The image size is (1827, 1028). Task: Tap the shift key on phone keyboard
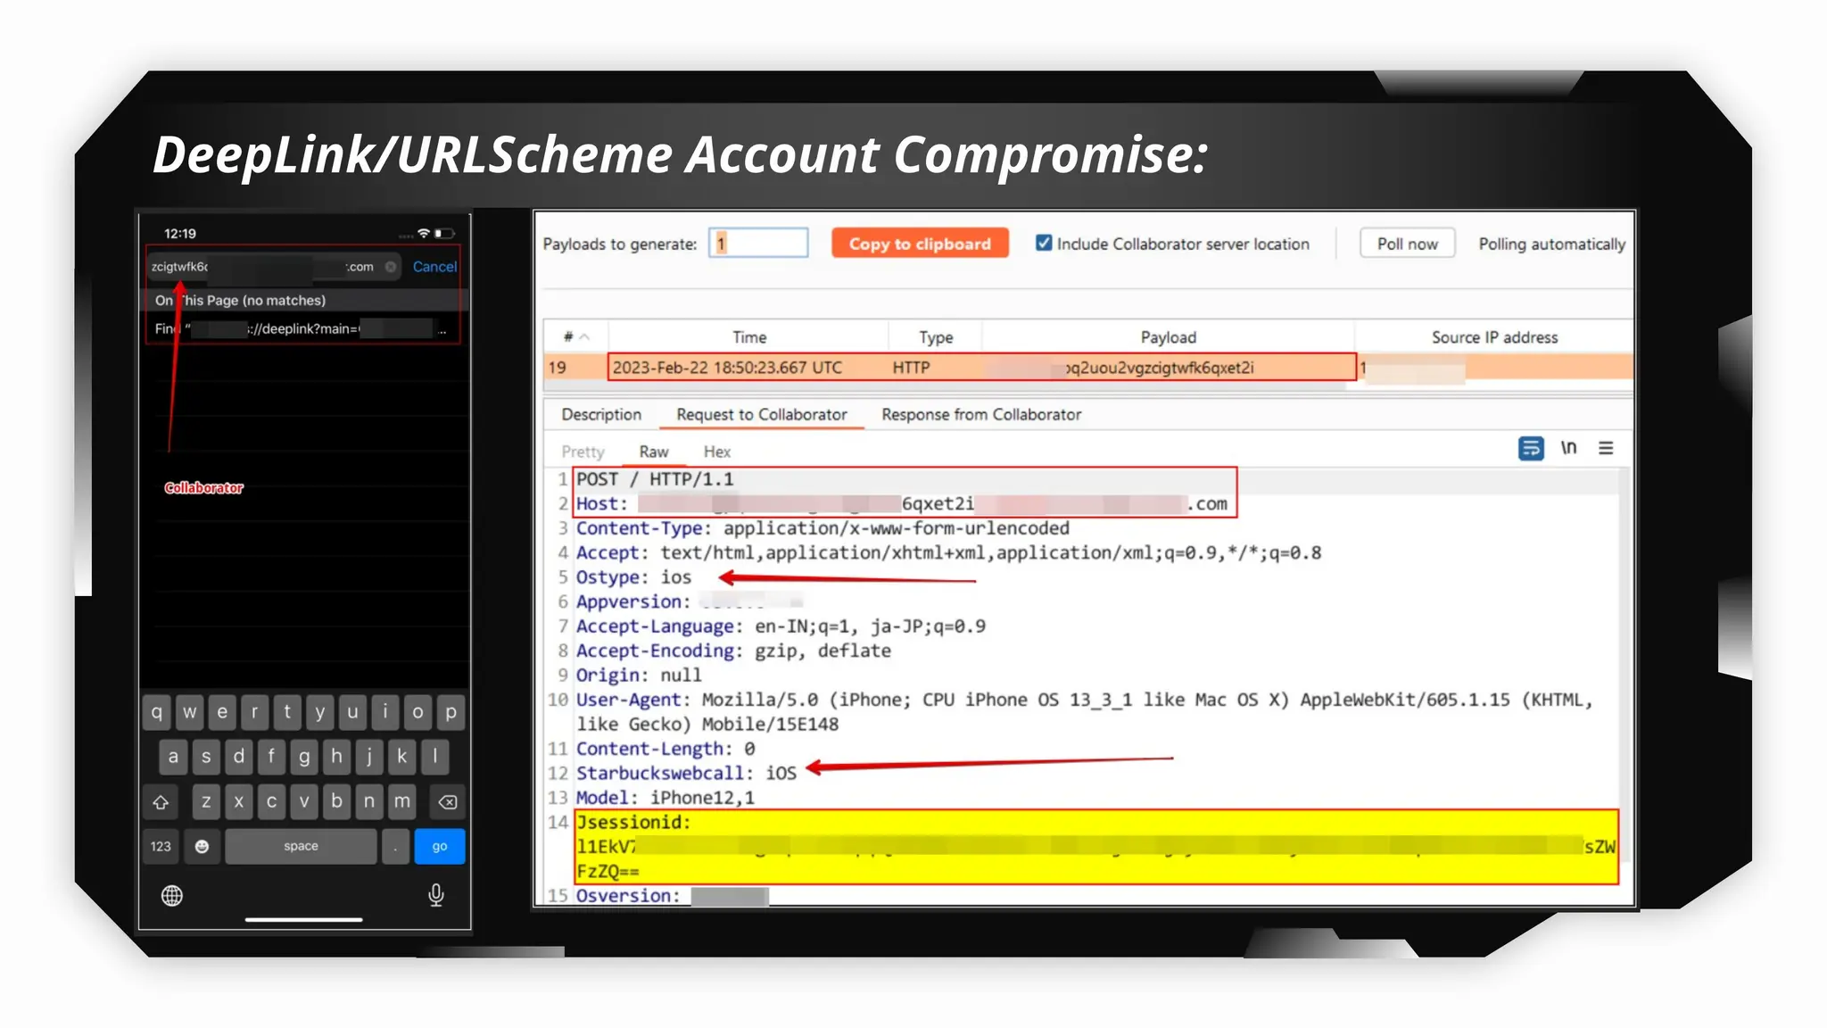(x=161, y=802)
